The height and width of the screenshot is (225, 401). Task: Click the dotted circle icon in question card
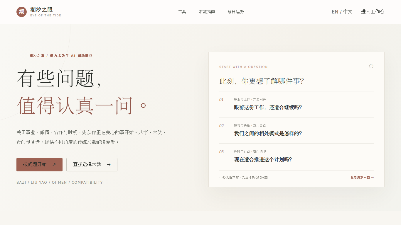pyautogui.click(x=371, y=66)
